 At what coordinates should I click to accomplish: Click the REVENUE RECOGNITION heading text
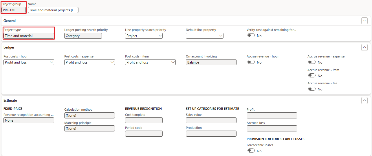pyautogui.click(x=143, y=109)
